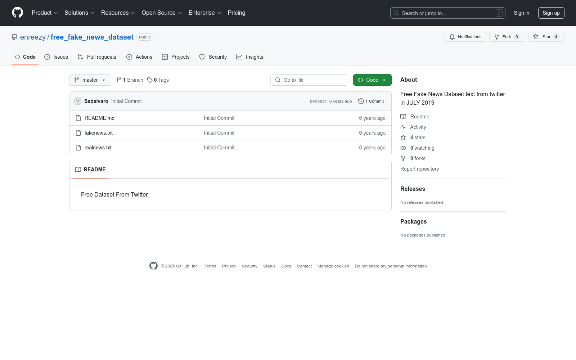The height and width of the screenshot is (360, 576).
Task: Click Do not share my personal information
Action: [x=391, y=266]
